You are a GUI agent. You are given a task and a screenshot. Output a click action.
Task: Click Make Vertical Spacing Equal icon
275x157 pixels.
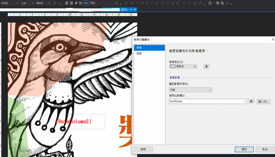click(x=189, y=3)
